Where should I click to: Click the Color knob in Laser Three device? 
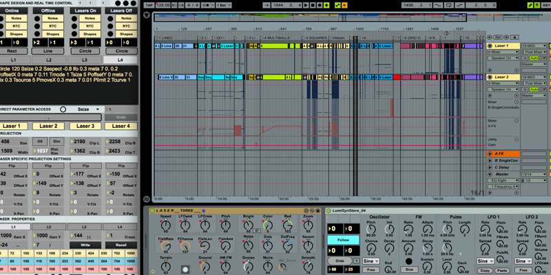[267, 227]
